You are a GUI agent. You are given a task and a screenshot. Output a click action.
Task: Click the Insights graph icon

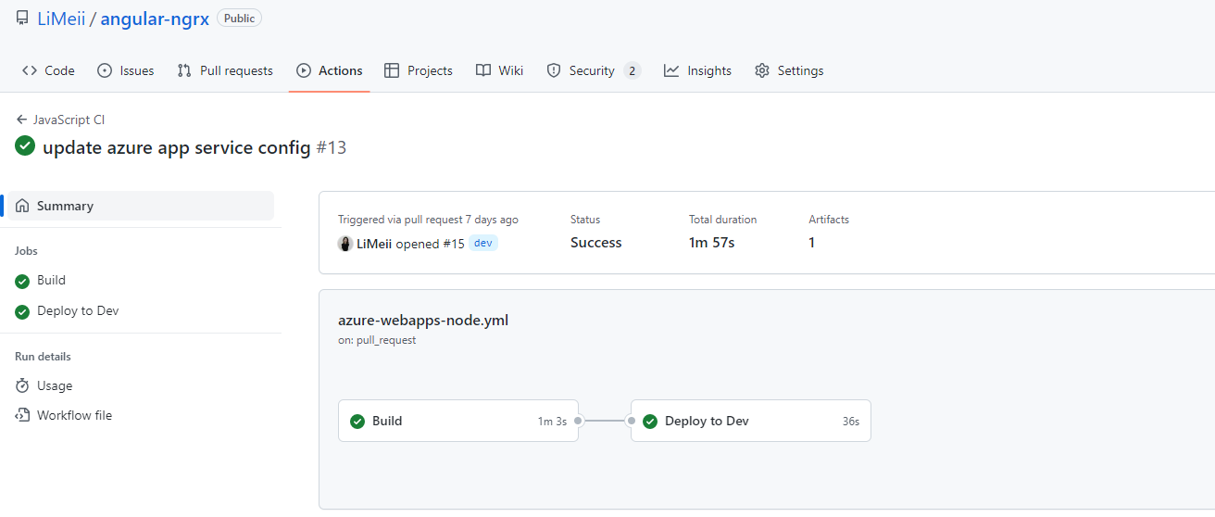click(x=671, y=70)
